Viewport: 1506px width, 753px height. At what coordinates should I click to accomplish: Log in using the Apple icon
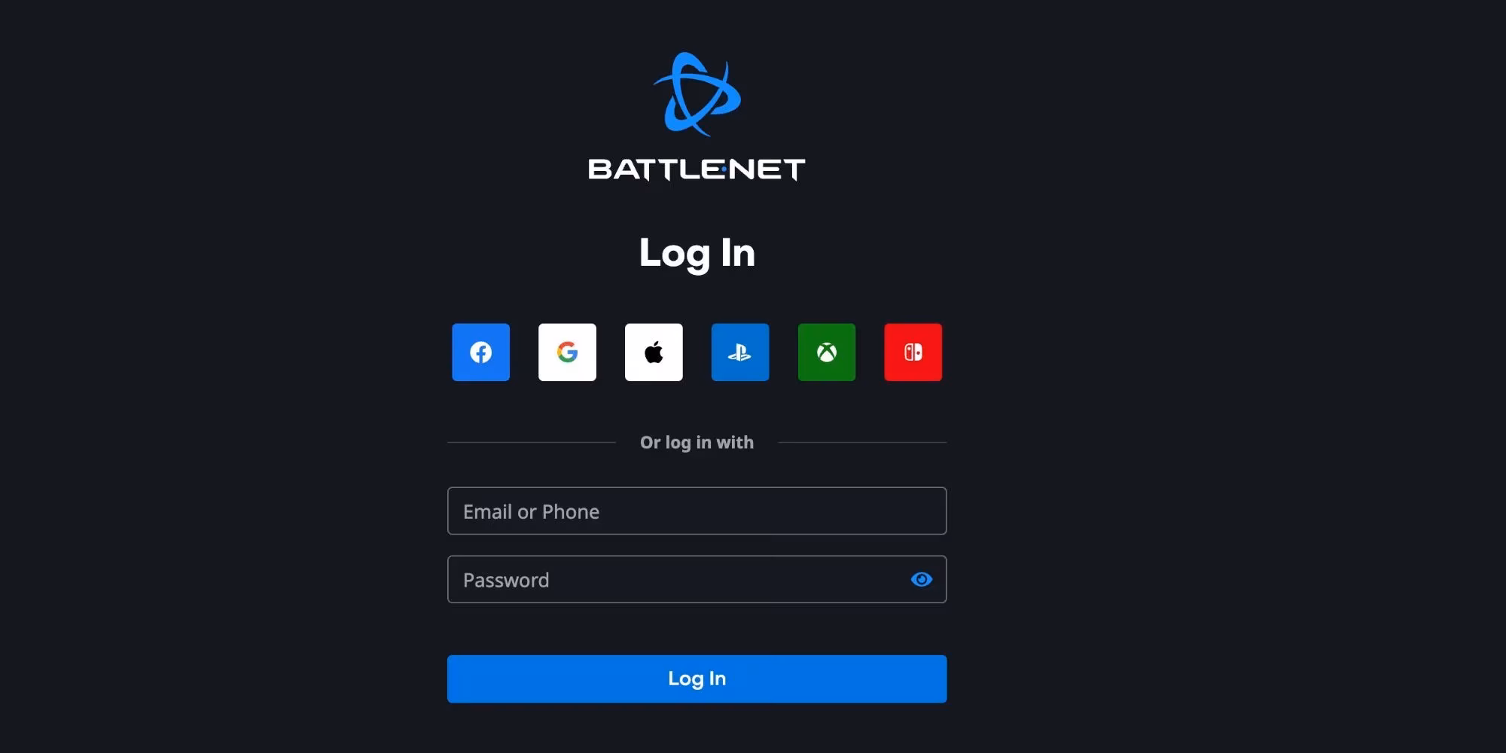coord(654,352)
